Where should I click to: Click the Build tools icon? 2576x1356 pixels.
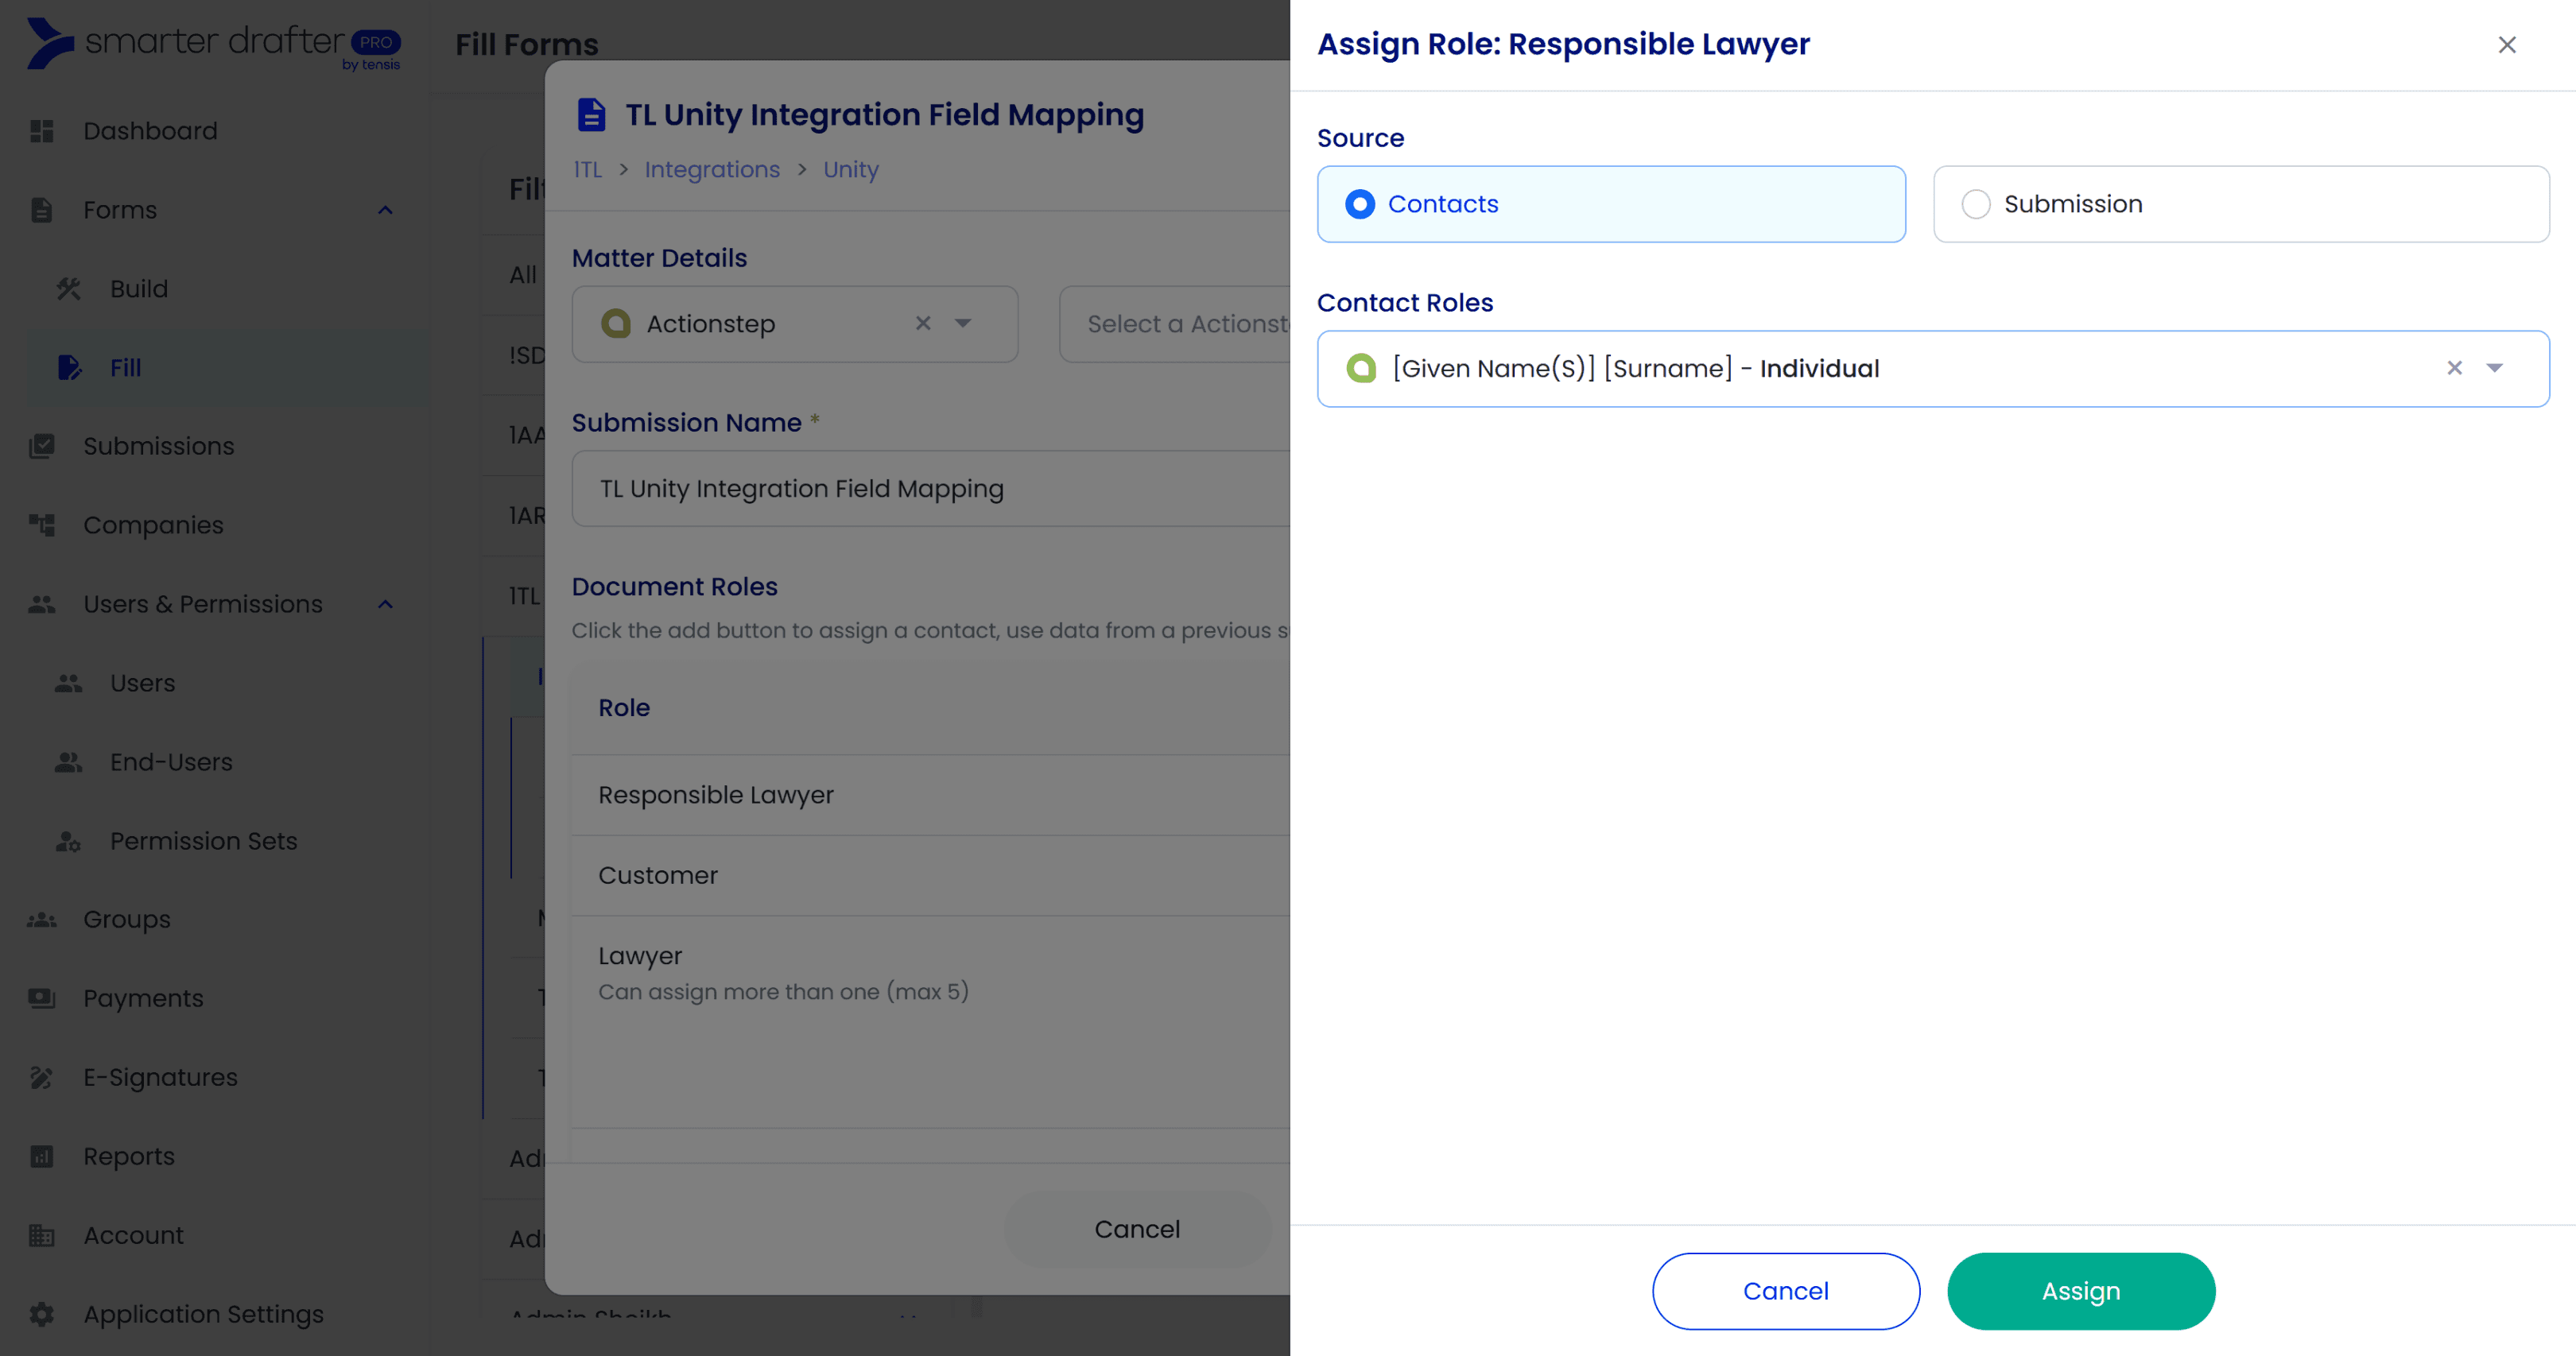tap(68, 289)
